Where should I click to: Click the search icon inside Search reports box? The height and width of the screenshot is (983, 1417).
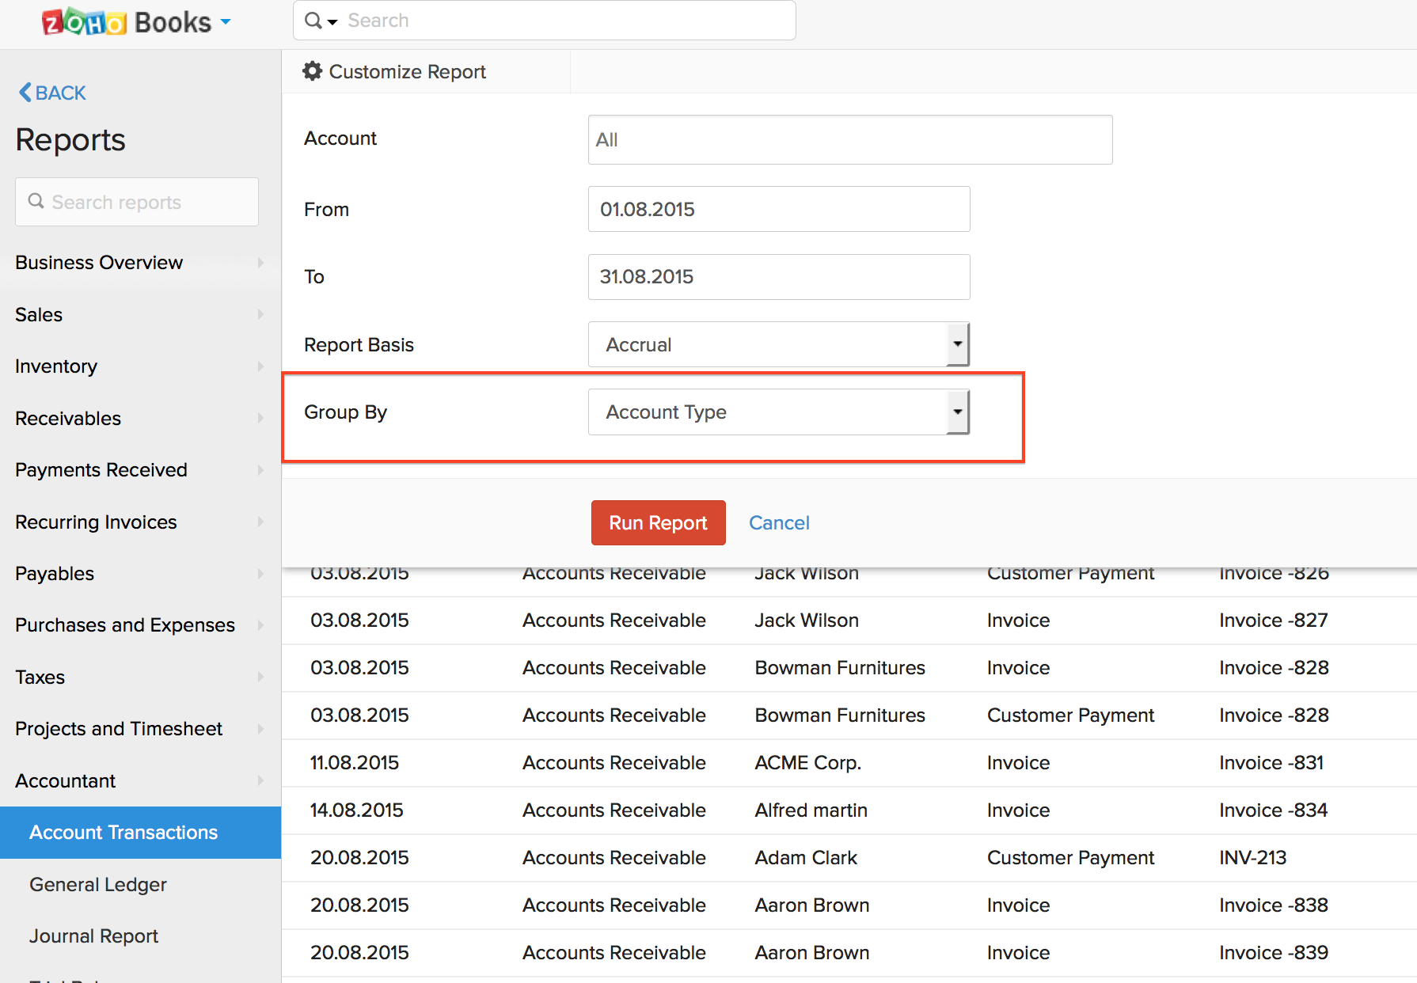click(x=36, y=202)
